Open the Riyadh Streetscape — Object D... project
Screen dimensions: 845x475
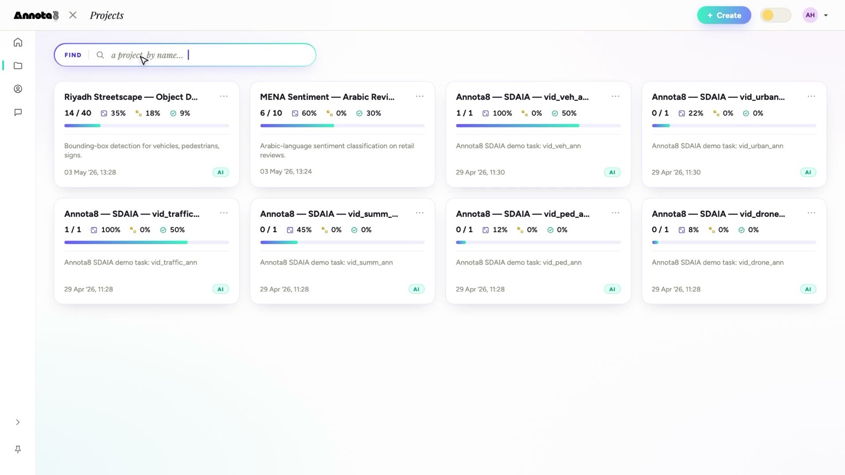point(131,97)
